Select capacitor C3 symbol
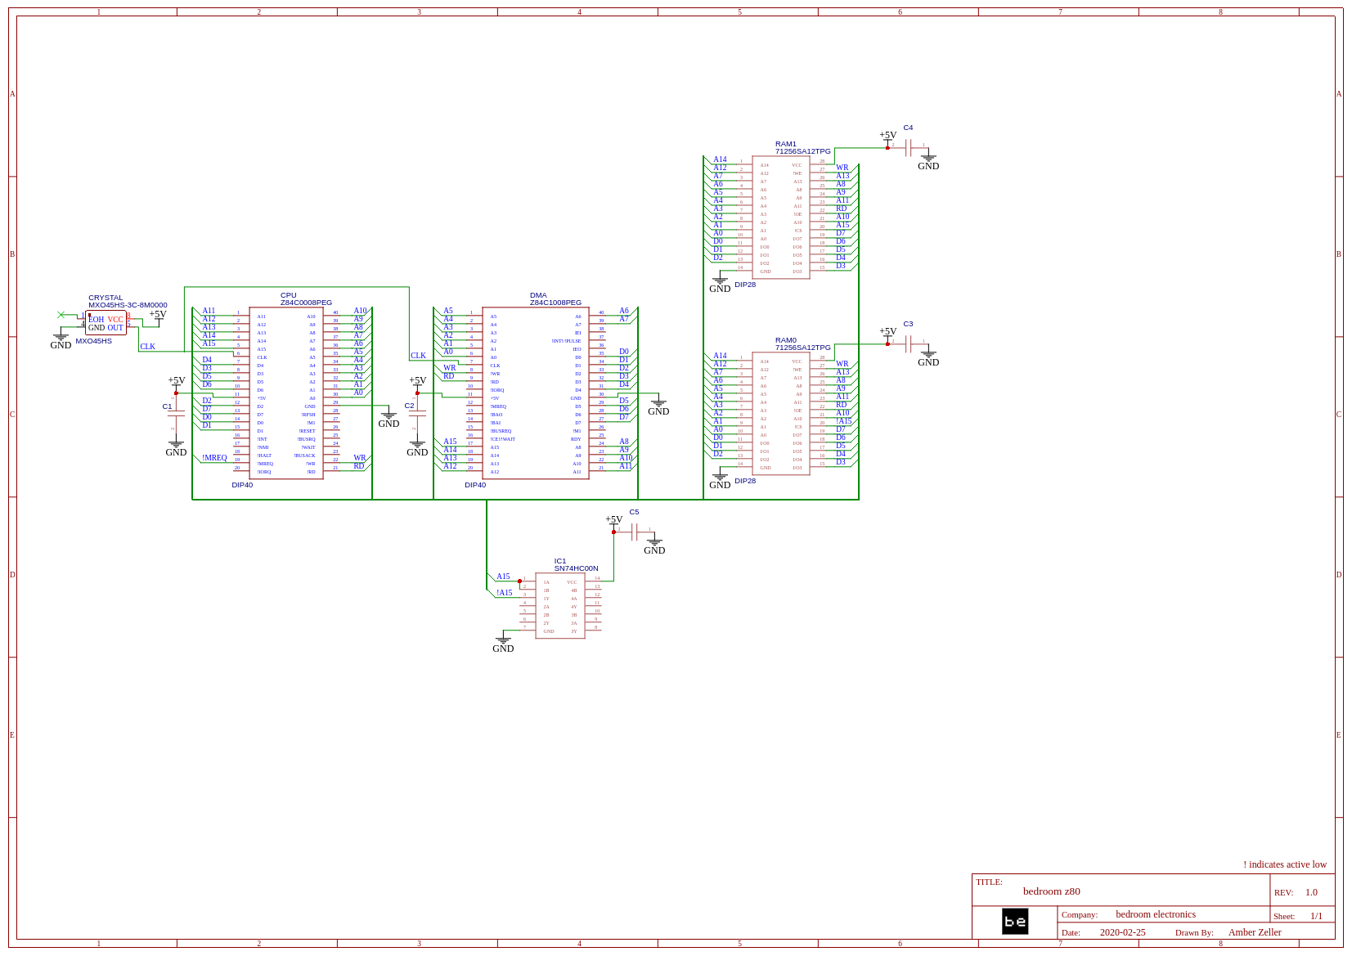 tap(909, 344)
